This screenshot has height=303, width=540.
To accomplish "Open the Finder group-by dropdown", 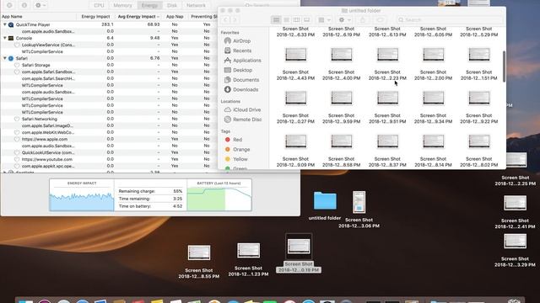I will 324,20.
